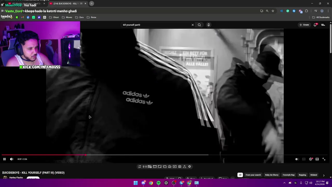
Task: Open the YouTube account avatar menu
Action: [x=323, y=25]
